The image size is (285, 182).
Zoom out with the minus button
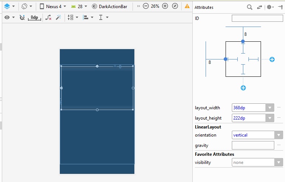146,6
